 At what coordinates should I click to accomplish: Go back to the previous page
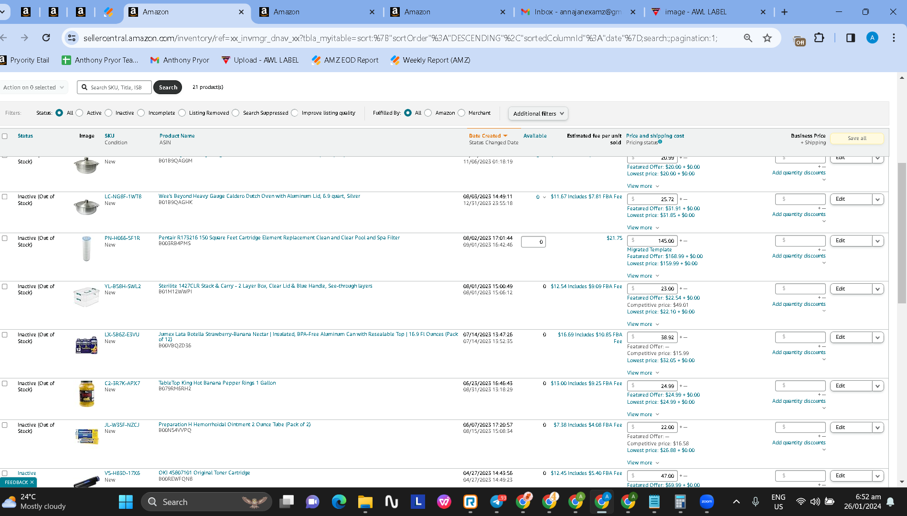click(4, 38)
